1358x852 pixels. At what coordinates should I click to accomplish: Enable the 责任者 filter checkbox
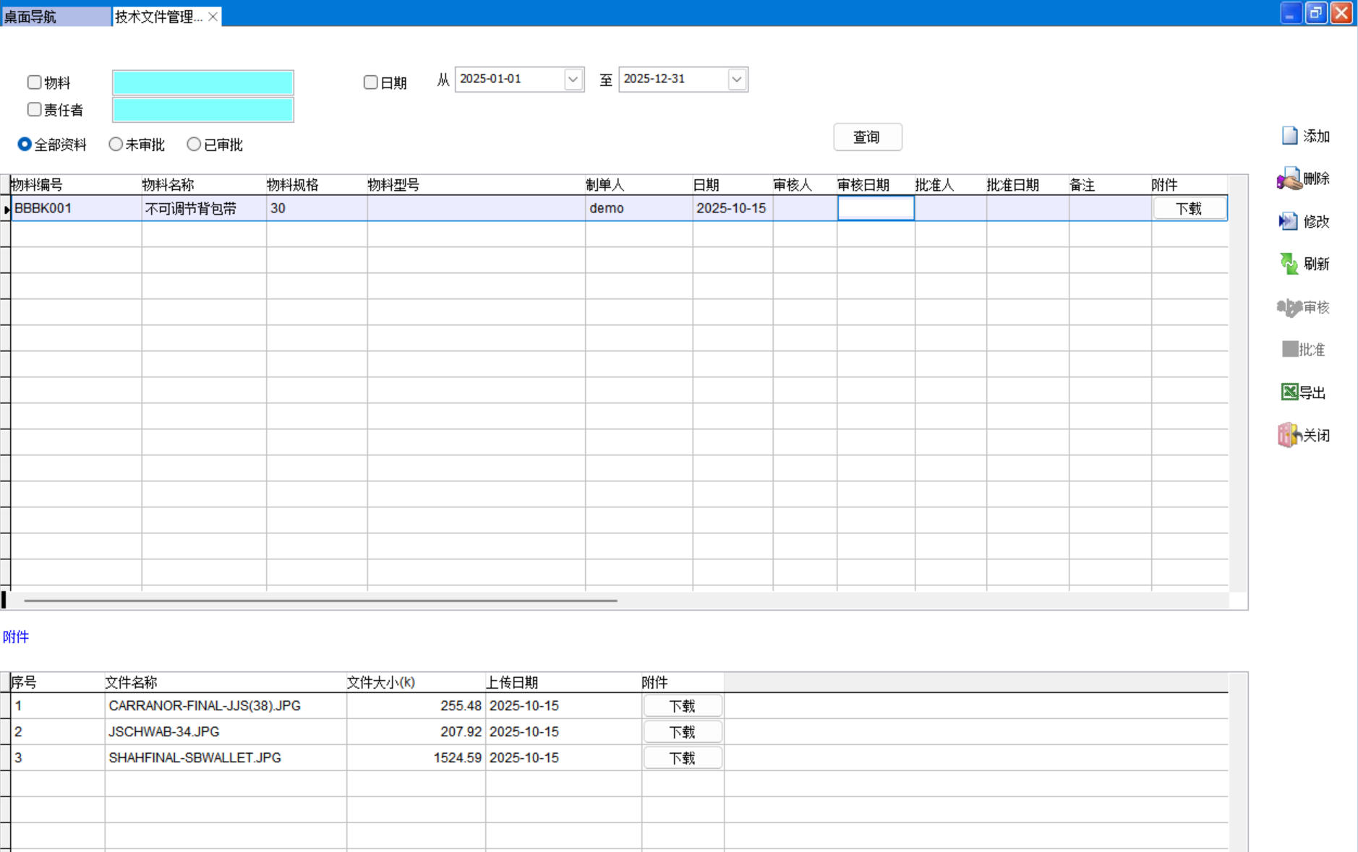click(34, 110)
